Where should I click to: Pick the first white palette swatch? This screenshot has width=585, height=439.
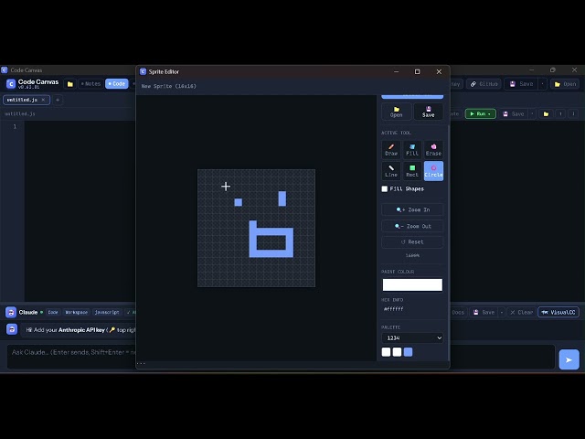tap(386, 352)
